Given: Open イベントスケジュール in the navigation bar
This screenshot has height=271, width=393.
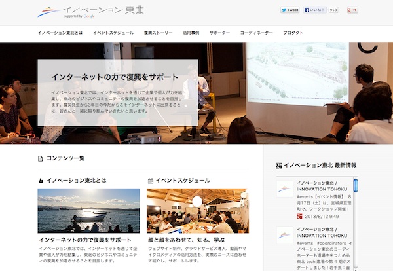Looking at the screenshot, I should tap(113, 33).
